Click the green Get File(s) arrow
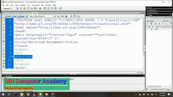Image resolution: width=173 pixels, height=97 pixels. click(156, 24)
